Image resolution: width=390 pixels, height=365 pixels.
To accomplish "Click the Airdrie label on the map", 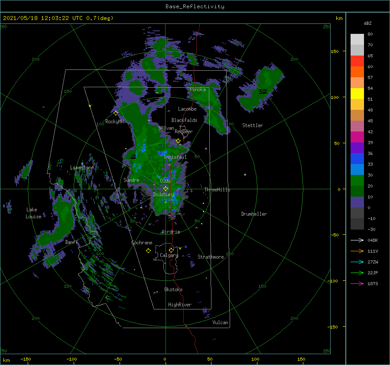I will 171,232.
